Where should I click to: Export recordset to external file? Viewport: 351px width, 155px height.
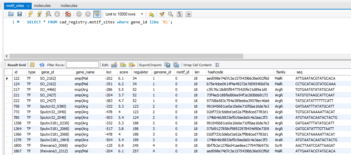(167, 65)
